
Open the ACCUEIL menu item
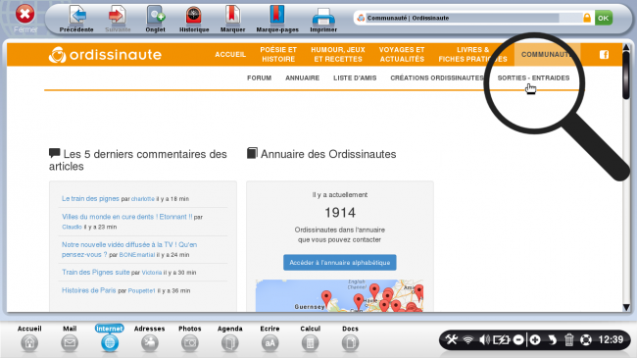click(x=230, y=55)
